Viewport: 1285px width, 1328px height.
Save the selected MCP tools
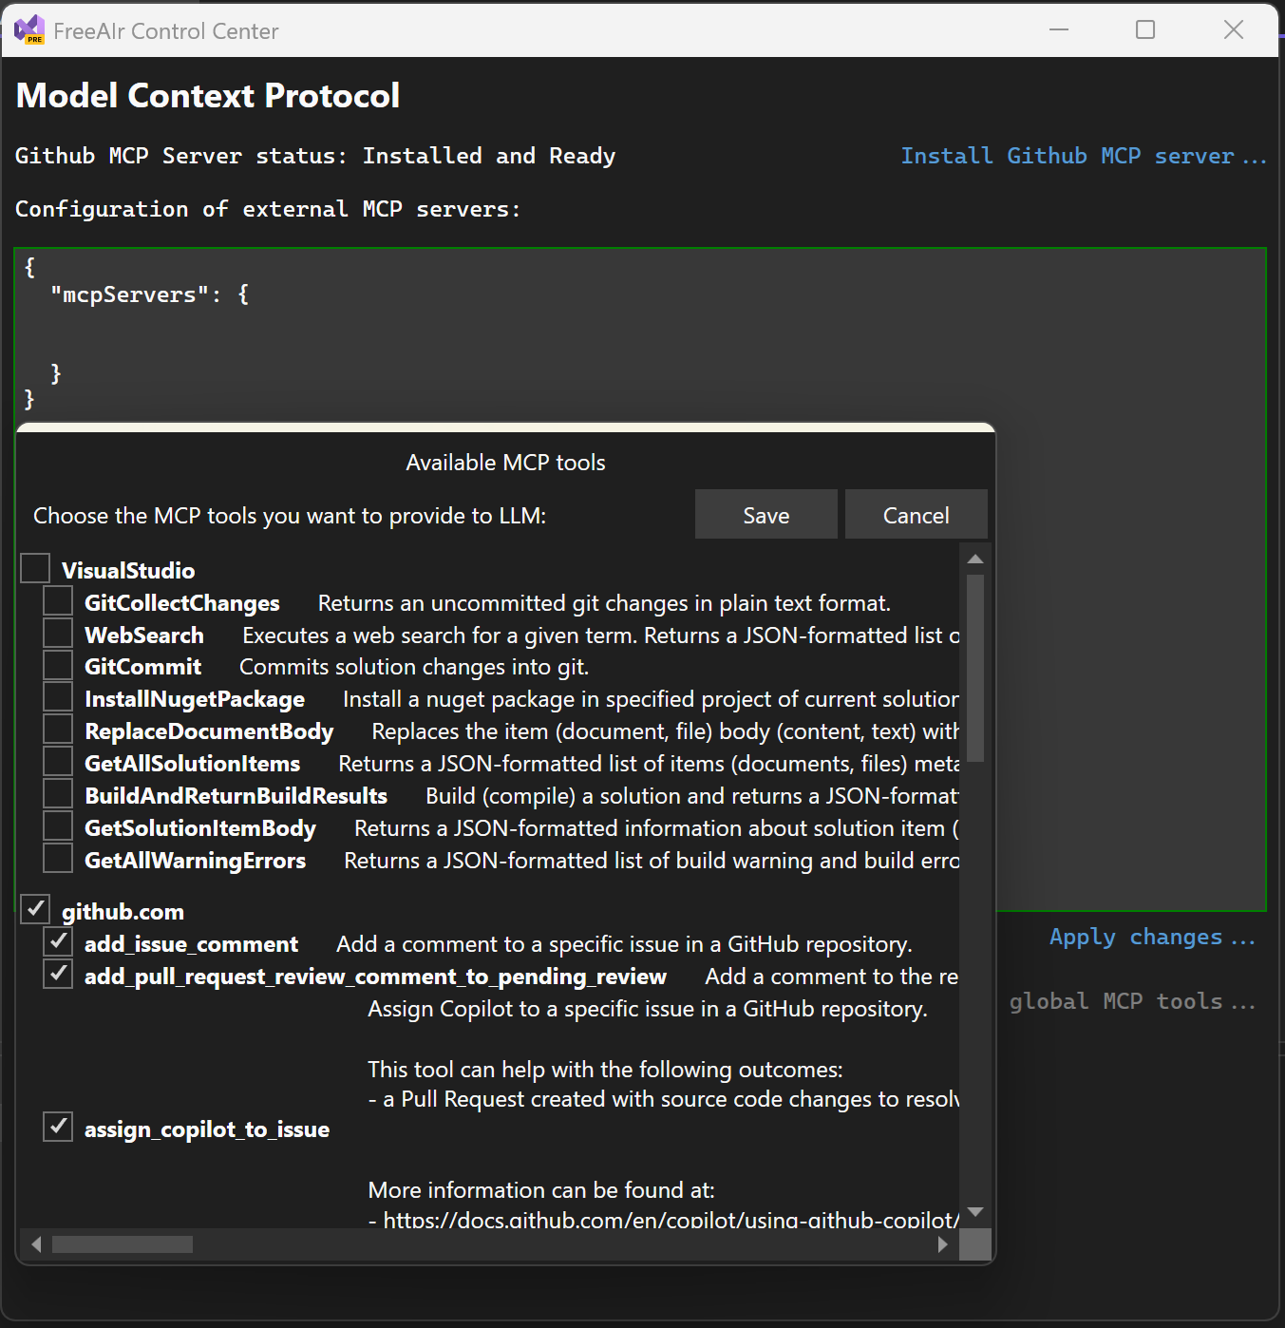click(765, 514)
